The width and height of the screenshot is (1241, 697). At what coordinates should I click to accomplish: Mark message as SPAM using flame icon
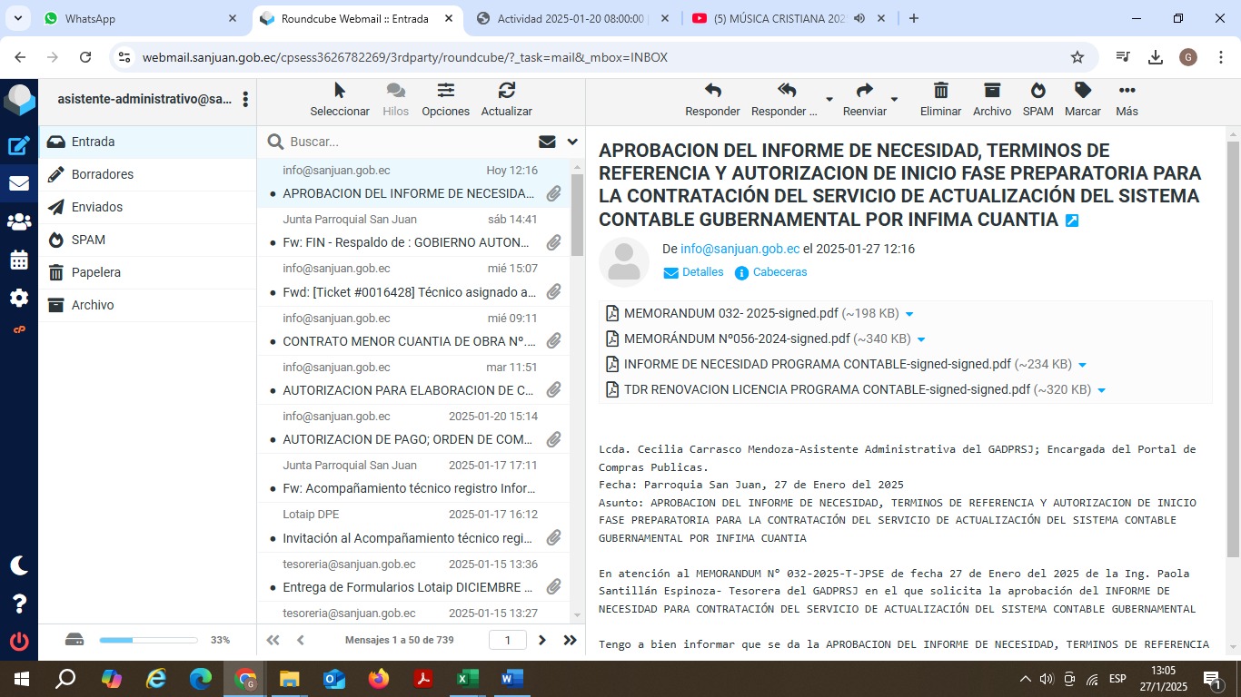pyautogui.click(x=1037, y=91)
